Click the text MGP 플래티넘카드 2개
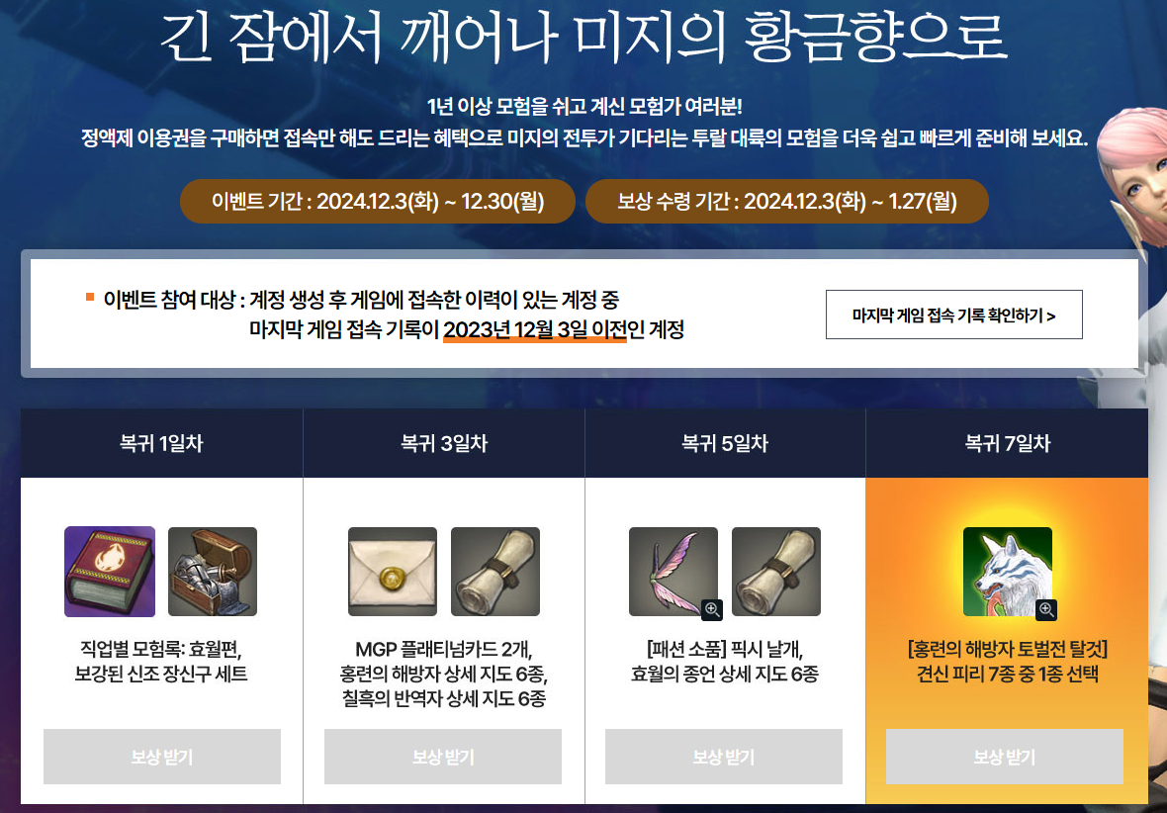 click(443, 649)
